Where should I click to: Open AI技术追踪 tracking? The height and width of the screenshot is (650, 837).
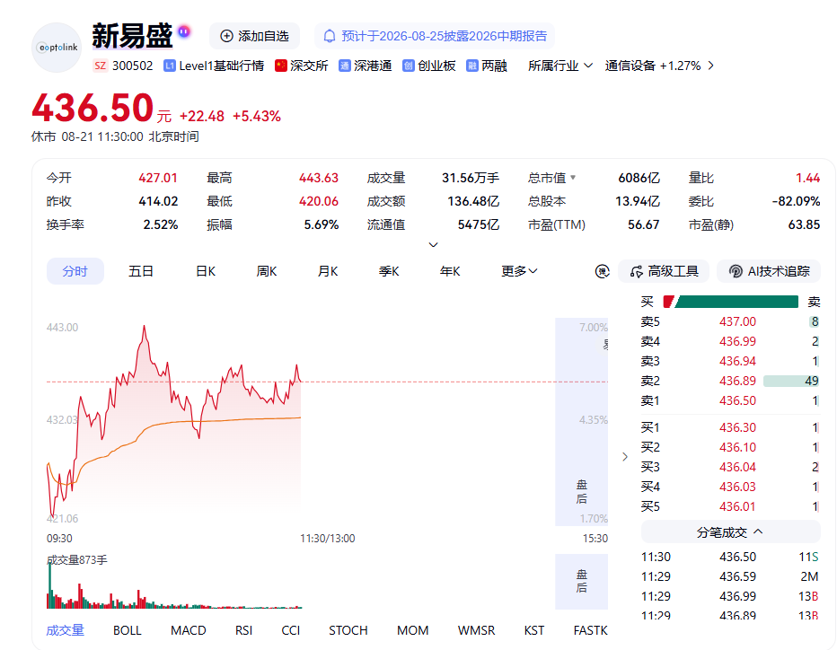tap(769, 271)
